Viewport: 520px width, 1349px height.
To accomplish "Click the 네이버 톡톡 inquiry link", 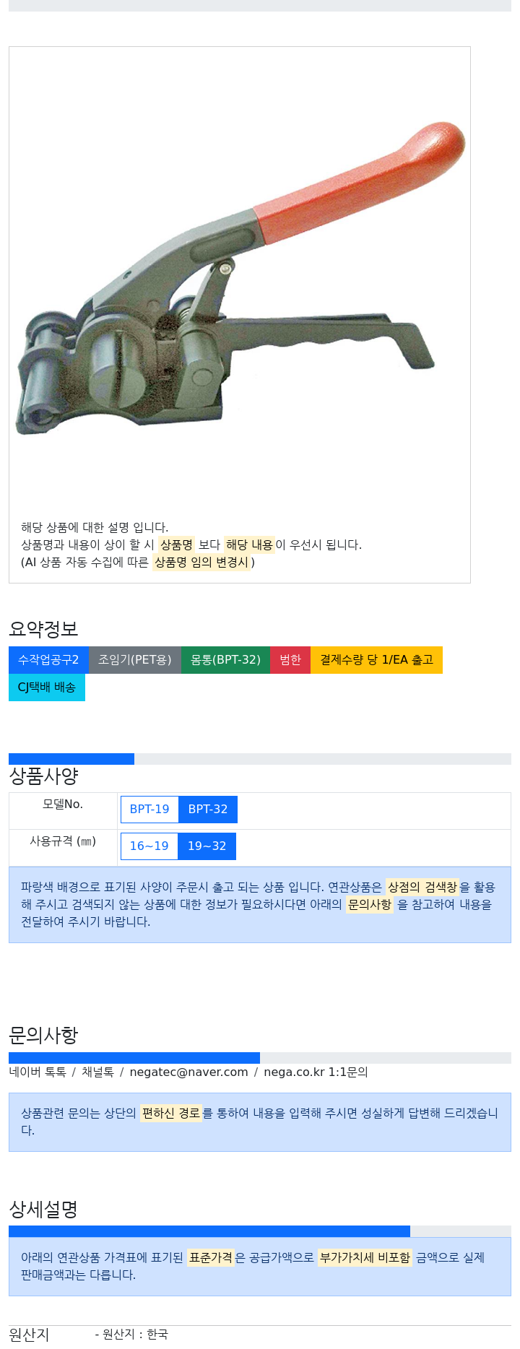I will click(x=38, y=1072).
